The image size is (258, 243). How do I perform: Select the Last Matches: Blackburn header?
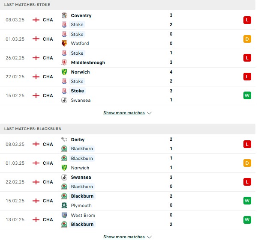point(128,129)
